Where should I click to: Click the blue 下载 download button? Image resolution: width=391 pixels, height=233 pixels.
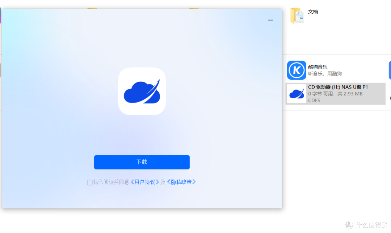(x=142, y=162)
